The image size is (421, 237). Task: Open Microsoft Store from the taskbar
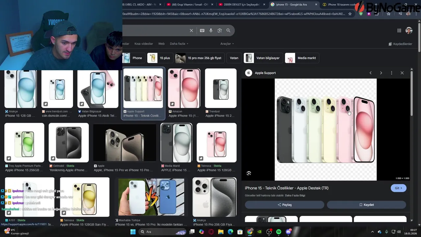(240, 232)
